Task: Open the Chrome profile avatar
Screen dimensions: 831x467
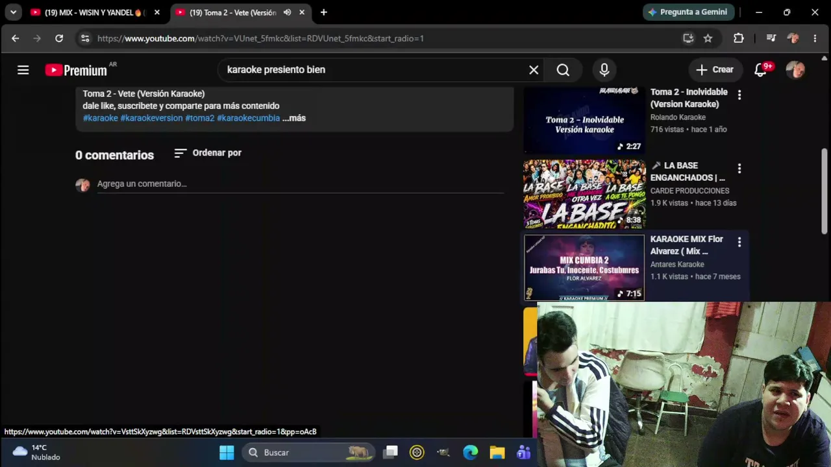Action: (793, 38)
